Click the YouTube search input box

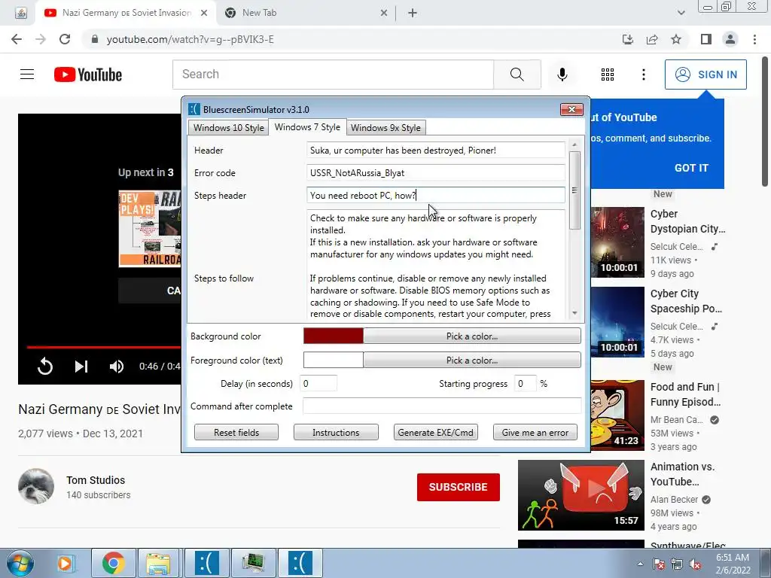point(333,75)
